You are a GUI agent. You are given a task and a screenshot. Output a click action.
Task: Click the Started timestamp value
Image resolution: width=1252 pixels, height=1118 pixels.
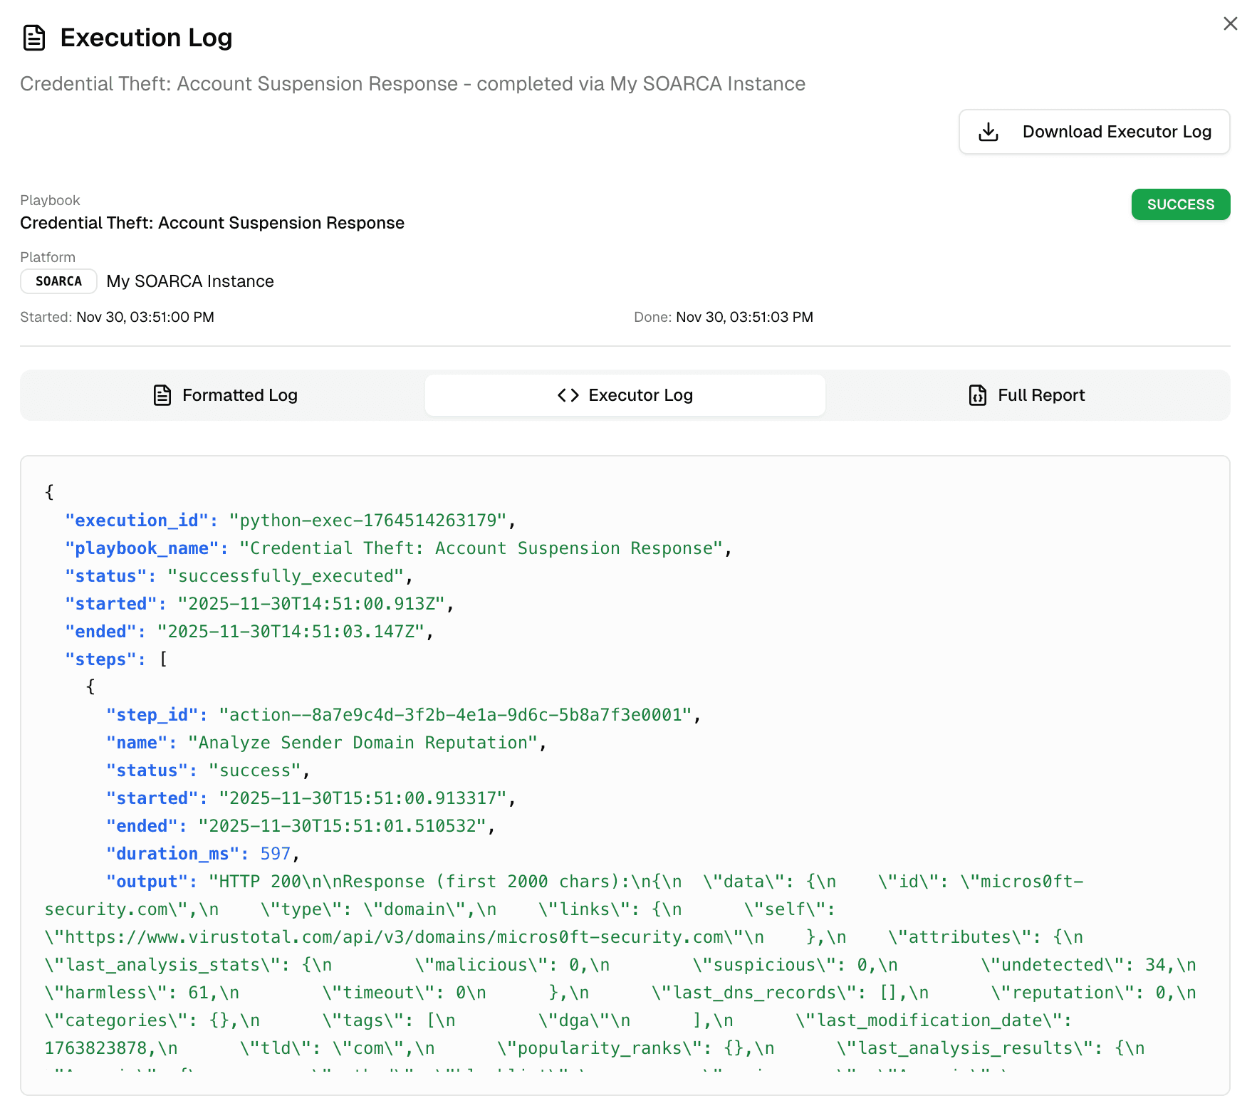[145, 317]
